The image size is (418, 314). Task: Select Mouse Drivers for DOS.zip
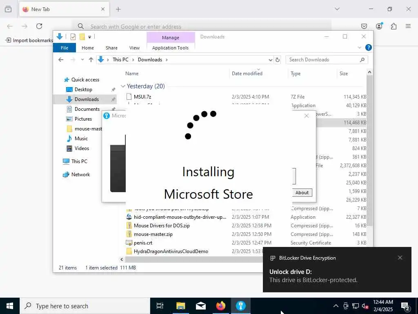pos(162,226)
